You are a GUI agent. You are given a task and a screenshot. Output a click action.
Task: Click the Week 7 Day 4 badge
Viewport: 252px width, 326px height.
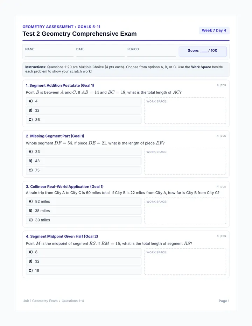click(x=214, y=30)
